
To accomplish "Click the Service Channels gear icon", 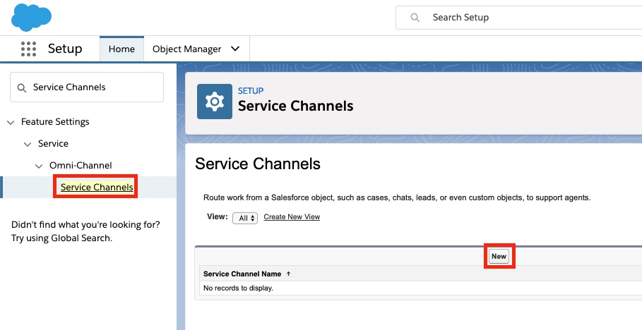I will tap(215, 102).
